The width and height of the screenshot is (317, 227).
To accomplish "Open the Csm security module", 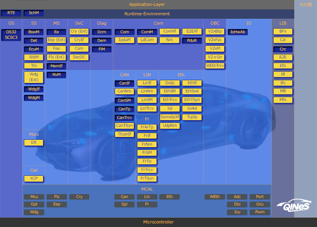I will click(x=79, y=49).
